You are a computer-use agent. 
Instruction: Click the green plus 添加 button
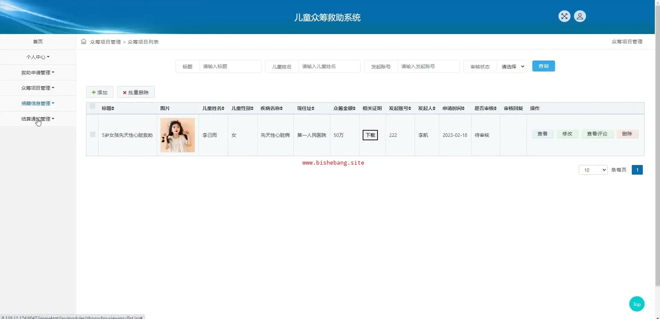click(x=99, y=92)
